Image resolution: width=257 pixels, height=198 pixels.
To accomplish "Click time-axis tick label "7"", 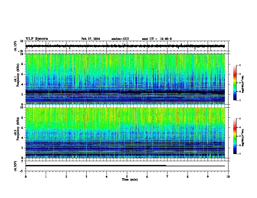I will tap(167, 177).
